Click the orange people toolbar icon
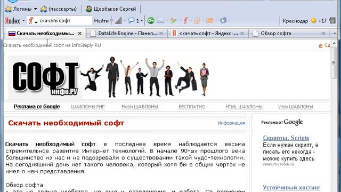Viewport: 341px width, 192px height. [197, 21]
